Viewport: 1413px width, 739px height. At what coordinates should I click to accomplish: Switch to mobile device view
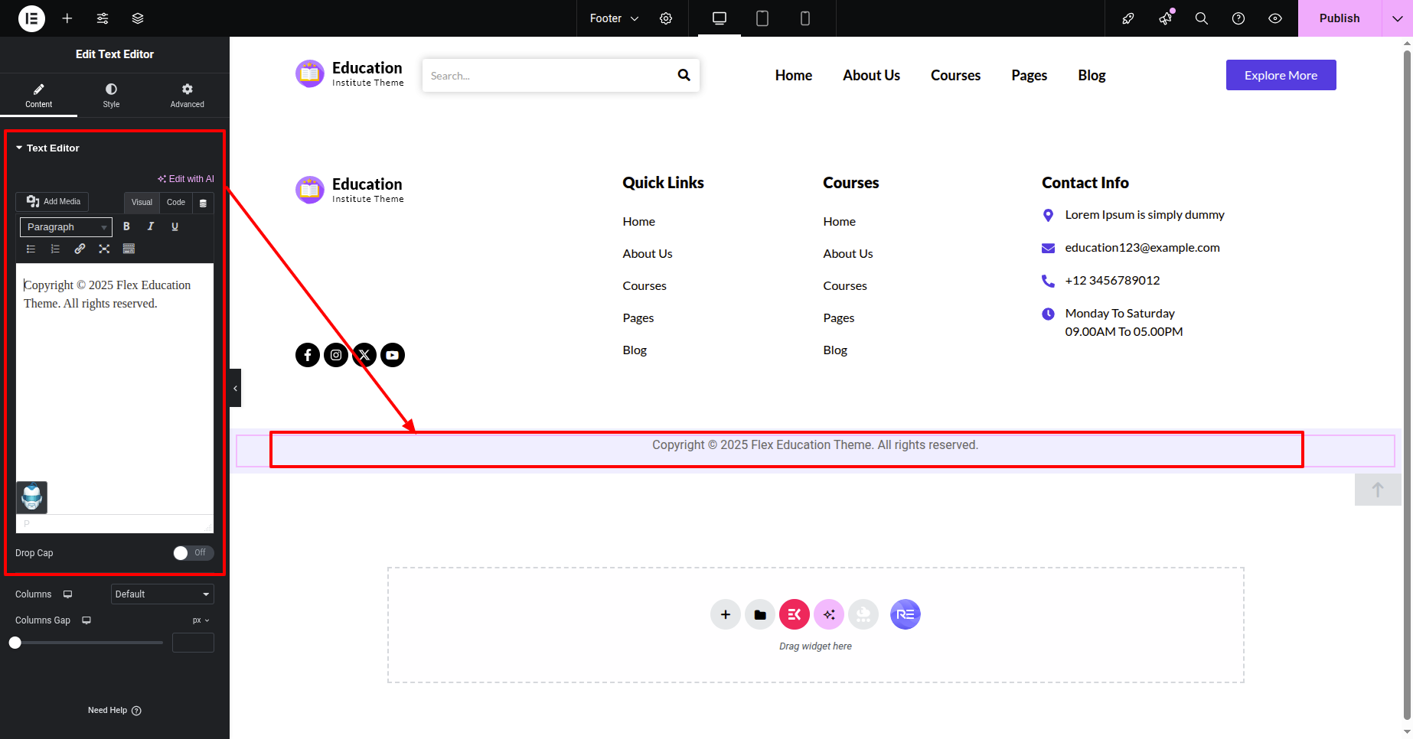[x=805, y=18]
